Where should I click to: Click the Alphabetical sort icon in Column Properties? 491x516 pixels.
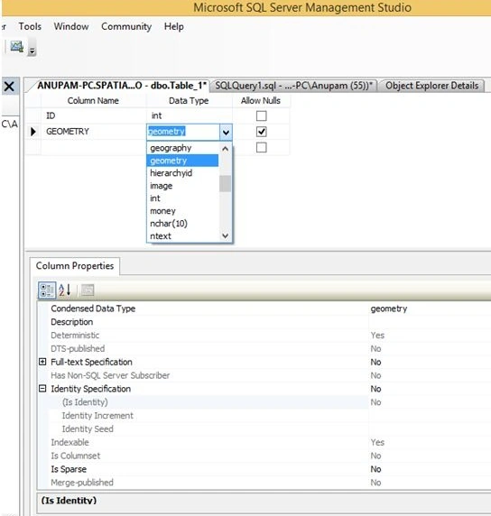tap(65, 290)
